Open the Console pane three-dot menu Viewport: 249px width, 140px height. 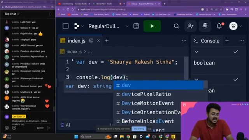click(242, 41)
